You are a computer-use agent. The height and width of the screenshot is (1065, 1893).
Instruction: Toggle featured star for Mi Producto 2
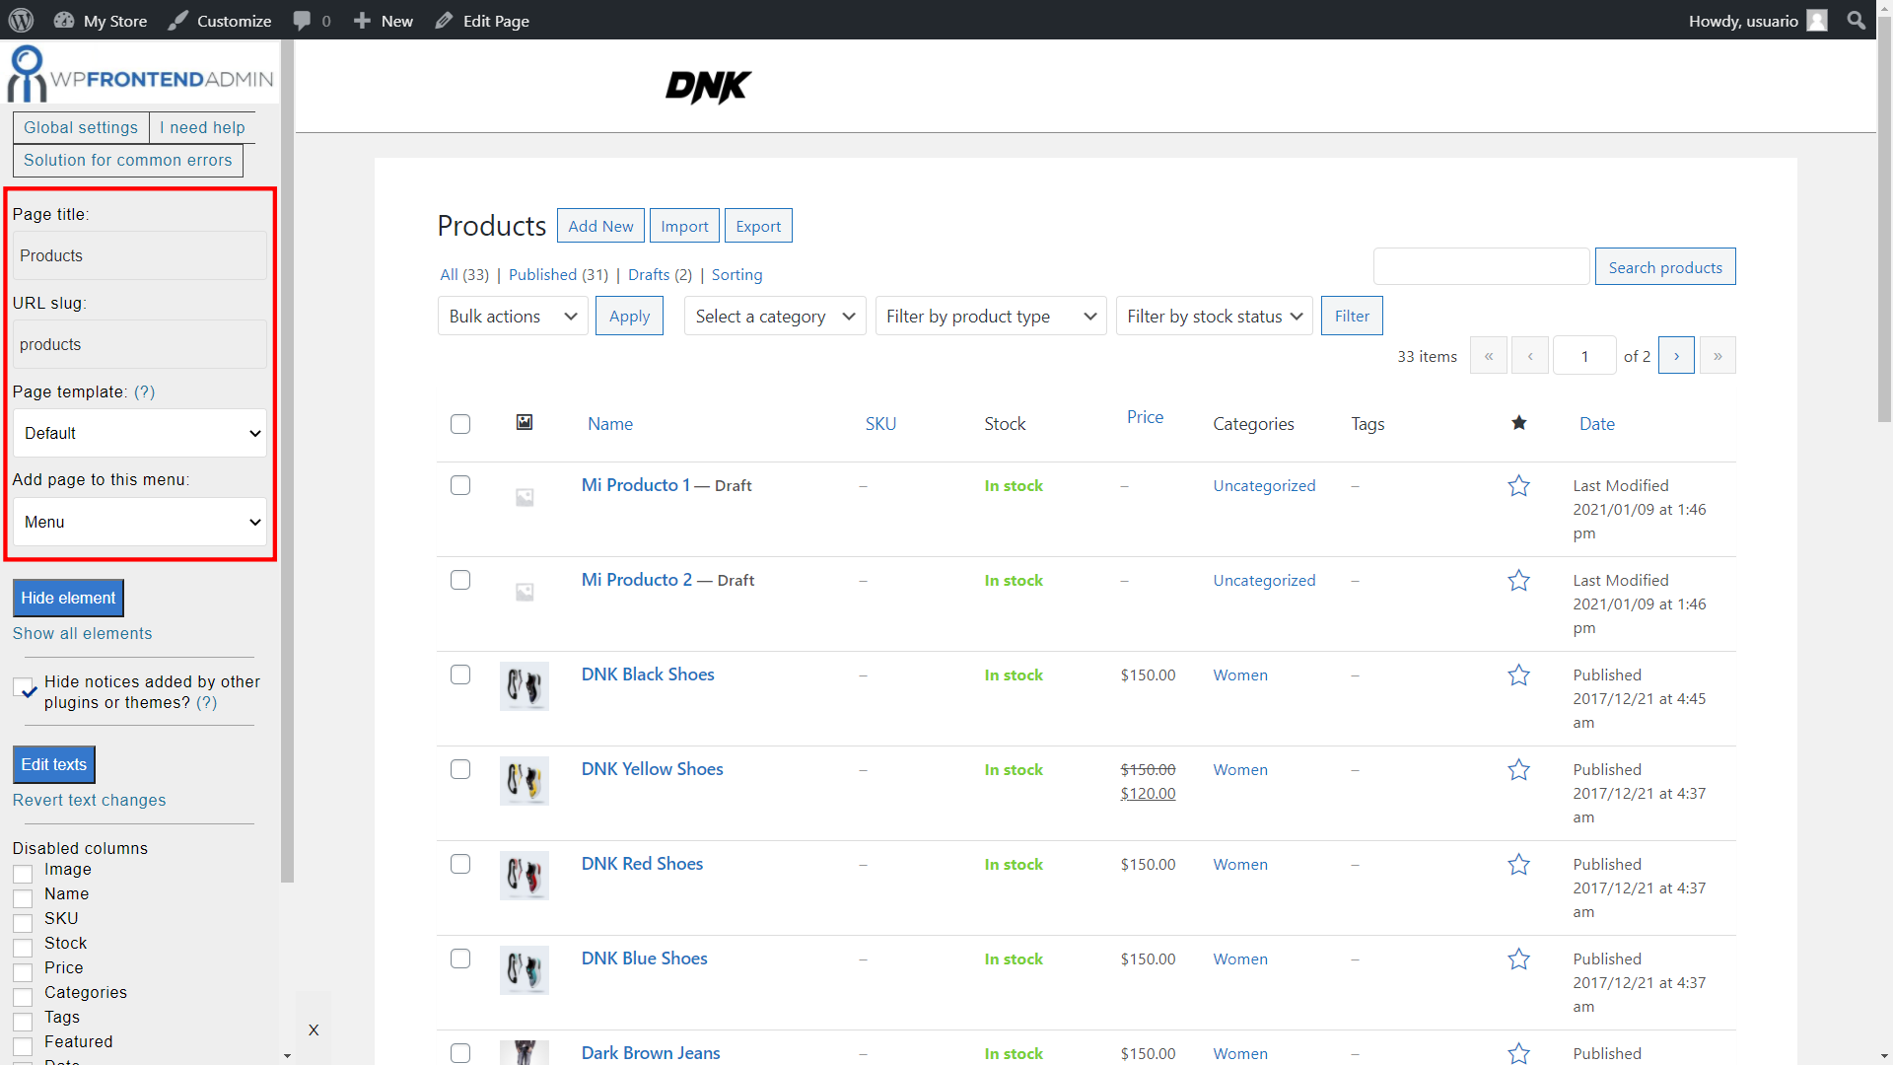(x=1519, y=580)
